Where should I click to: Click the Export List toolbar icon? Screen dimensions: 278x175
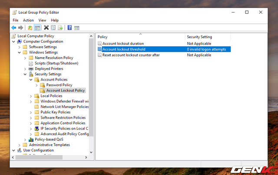60,28
